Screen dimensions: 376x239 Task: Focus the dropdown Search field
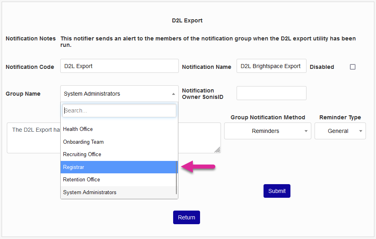click(119, 110)
